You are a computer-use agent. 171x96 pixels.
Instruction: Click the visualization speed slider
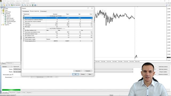tap(22, 77)
